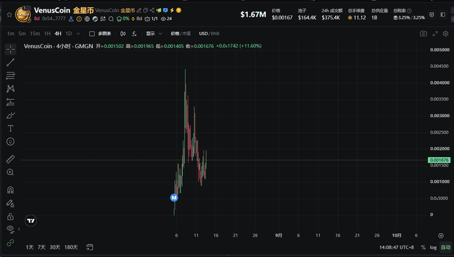
Task: Open the candlestick chart type selector
Action: (123, 34)
